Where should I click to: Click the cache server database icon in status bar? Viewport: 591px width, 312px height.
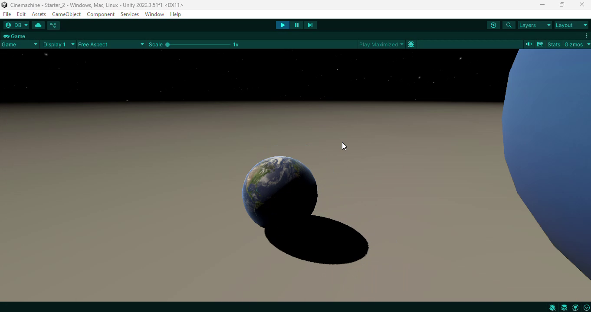(564, 308)
